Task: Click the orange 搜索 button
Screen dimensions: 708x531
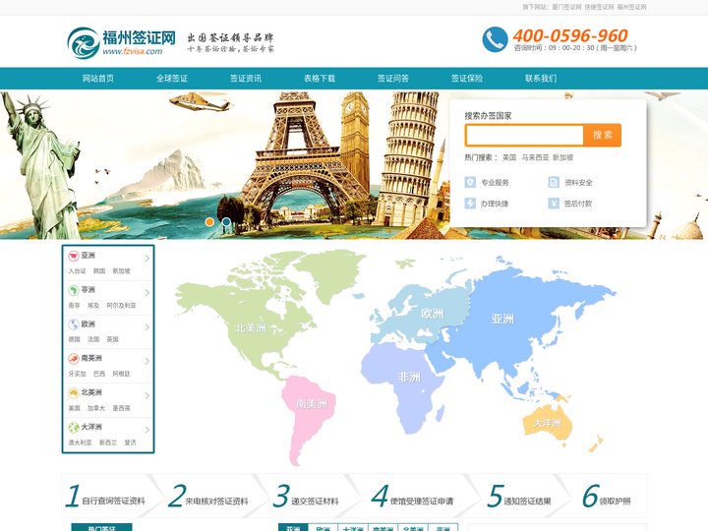Action: 603,135
